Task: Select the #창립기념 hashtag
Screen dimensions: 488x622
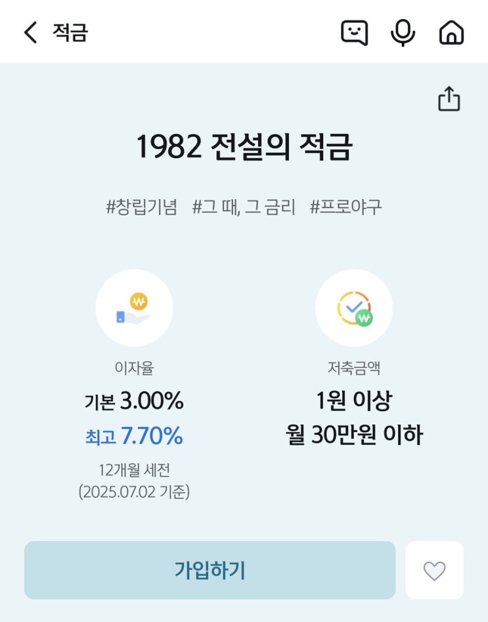Action: [141, 208]
